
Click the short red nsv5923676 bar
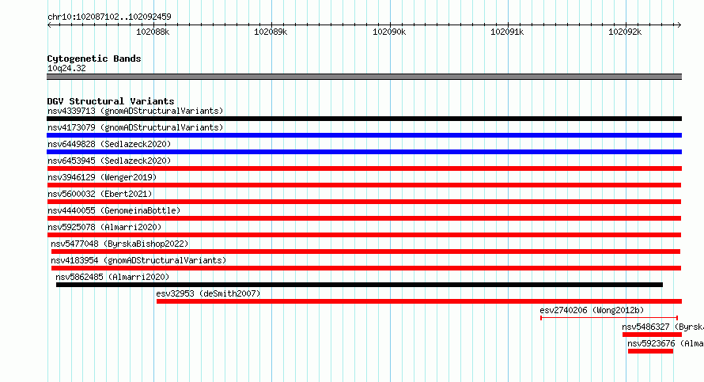point(650,351)
